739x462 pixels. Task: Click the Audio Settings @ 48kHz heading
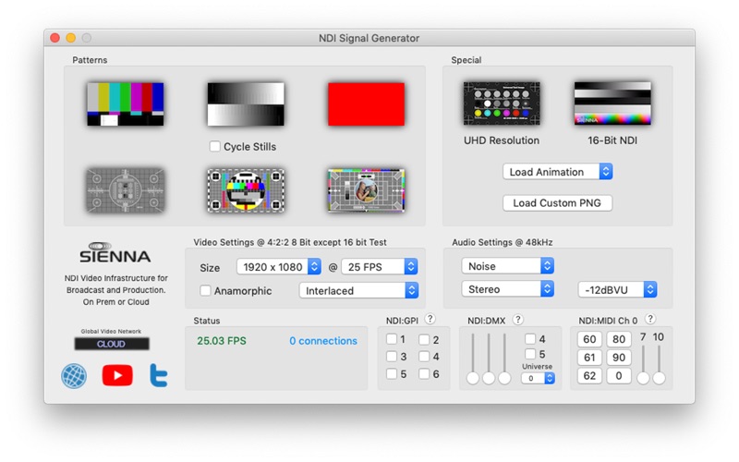pos(503,242)
